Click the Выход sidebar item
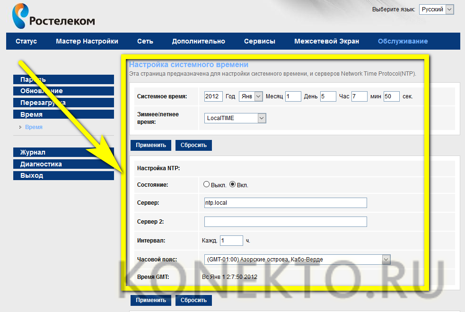Screen dimensions: 465x312 pos(63,175)
